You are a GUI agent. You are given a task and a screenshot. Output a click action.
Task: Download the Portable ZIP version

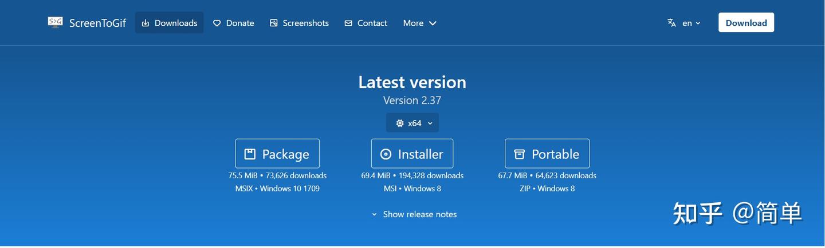pyautogui.click(x=547, y=154)
